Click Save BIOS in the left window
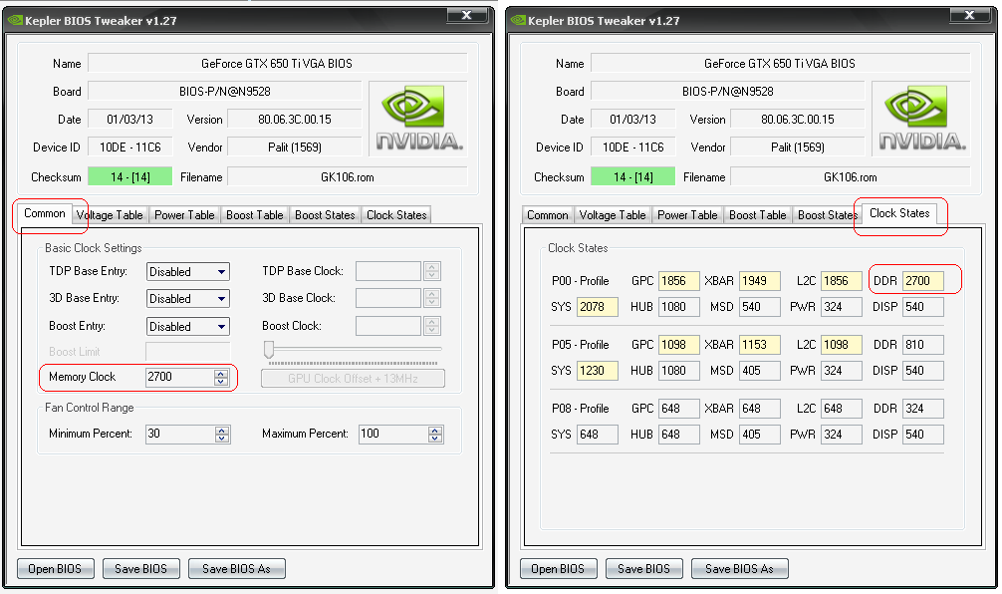This screenshot has width=1002, height=594. pos(140,568)
